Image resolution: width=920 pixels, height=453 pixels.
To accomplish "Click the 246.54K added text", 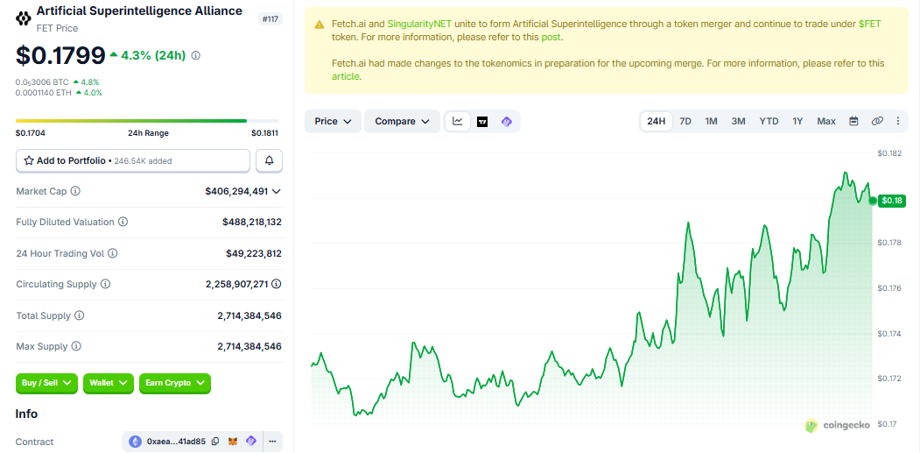I will [144, 160].
